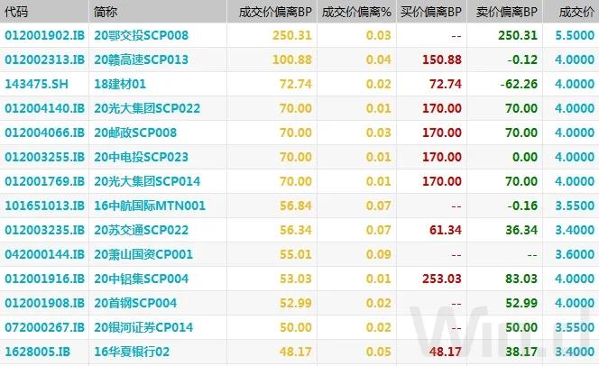The image size is (599, 366).
Task: Sort by 卖价偏离BP column header
Action: [507, 12]
